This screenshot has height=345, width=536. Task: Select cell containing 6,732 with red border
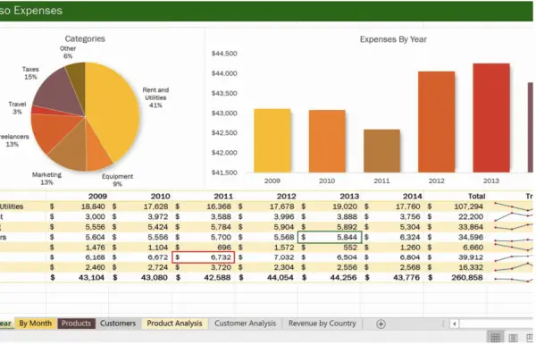click(x=204, y=257)
